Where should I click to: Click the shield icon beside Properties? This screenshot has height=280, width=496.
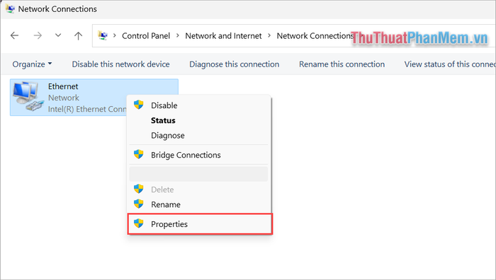tap(139, 223)
